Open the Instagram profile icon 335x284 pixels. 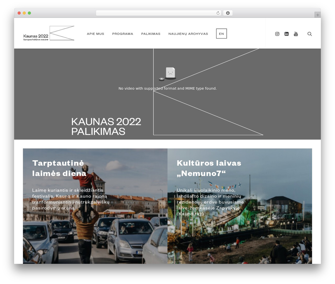277,34
